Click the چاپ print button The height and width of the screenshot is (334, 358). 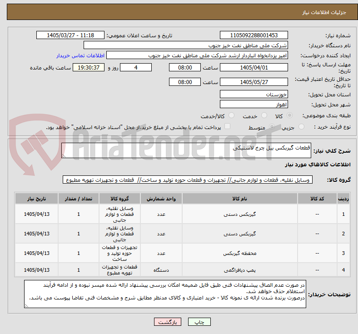tap(199, 322)
